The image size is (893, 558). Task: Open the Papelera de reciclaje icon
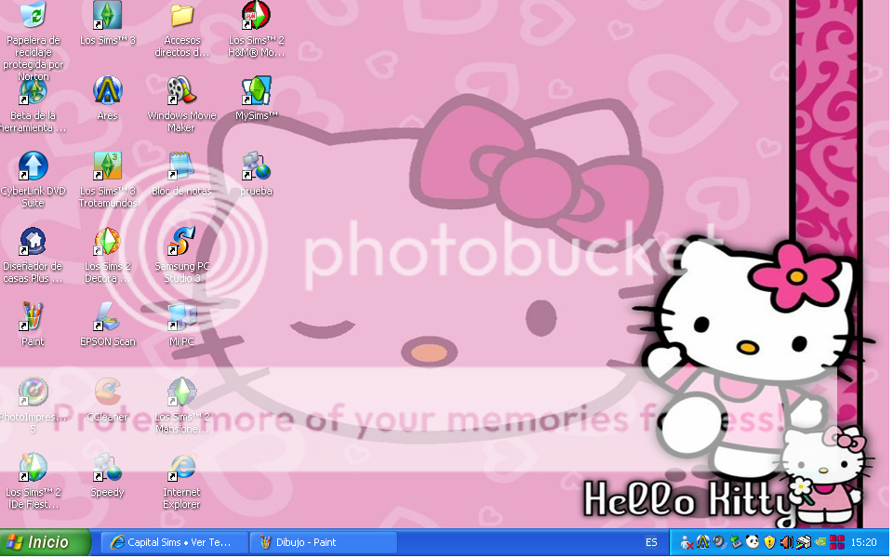tap(33, 16)
